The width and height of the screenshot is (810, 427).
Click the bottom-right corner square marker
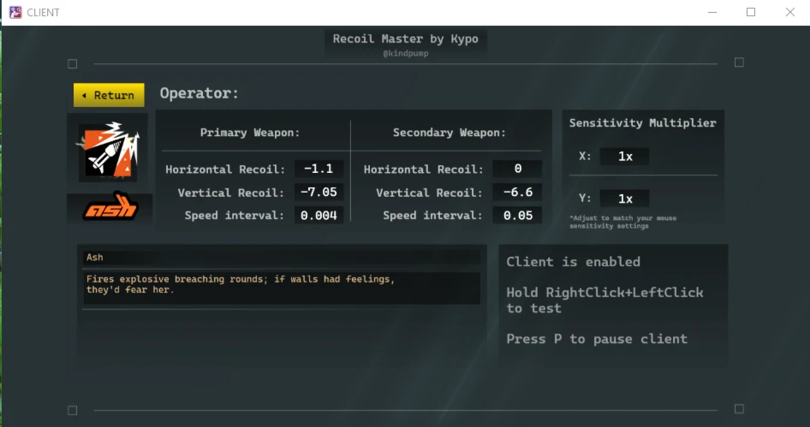point(739,409)
